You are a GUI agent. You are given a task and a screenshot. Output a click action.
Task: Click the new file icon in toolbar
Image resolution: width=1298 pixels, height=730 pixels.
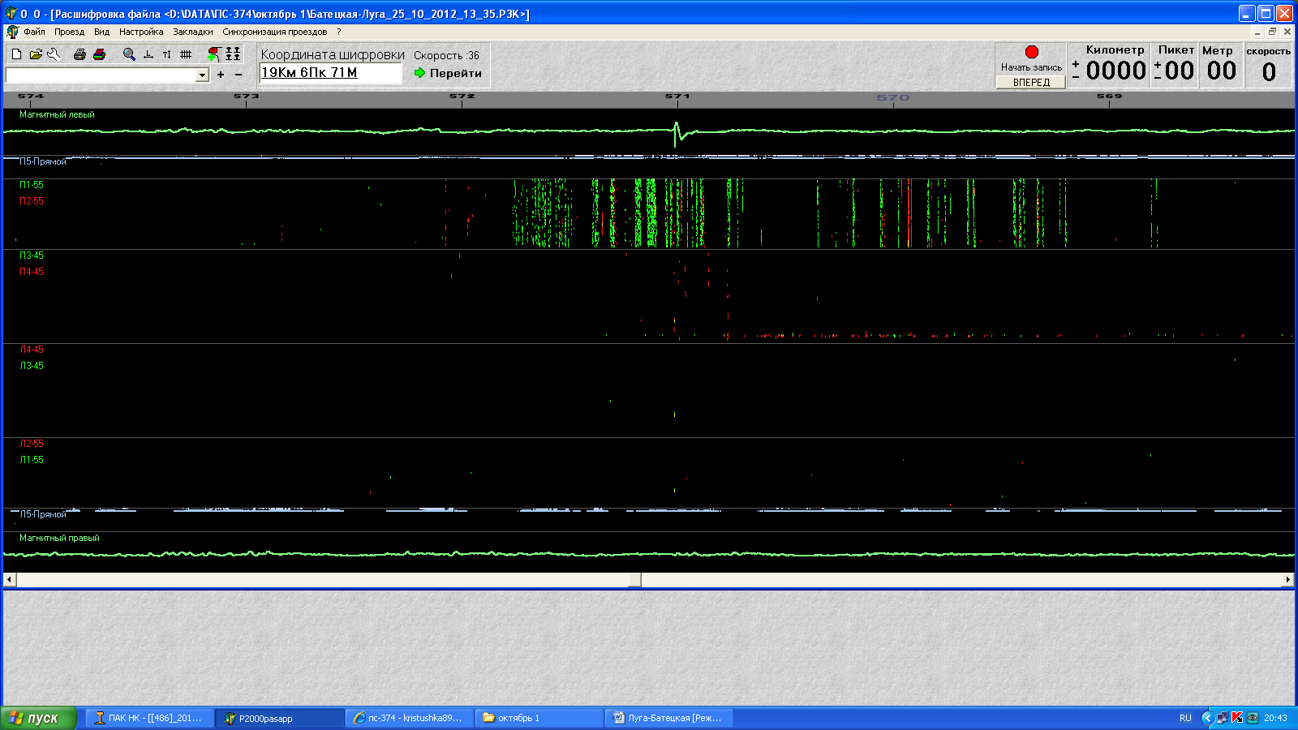tap(16, 54)
